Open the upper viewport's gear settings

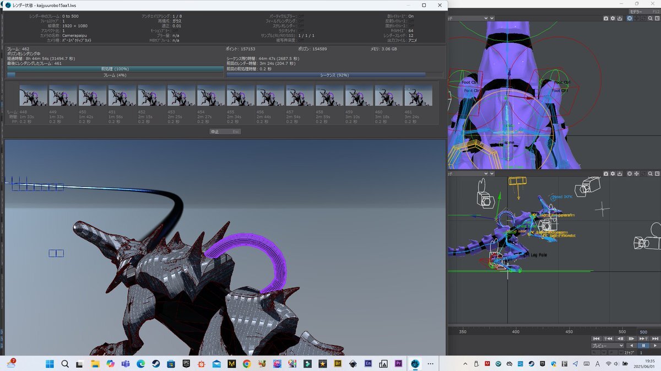[614, 18]
